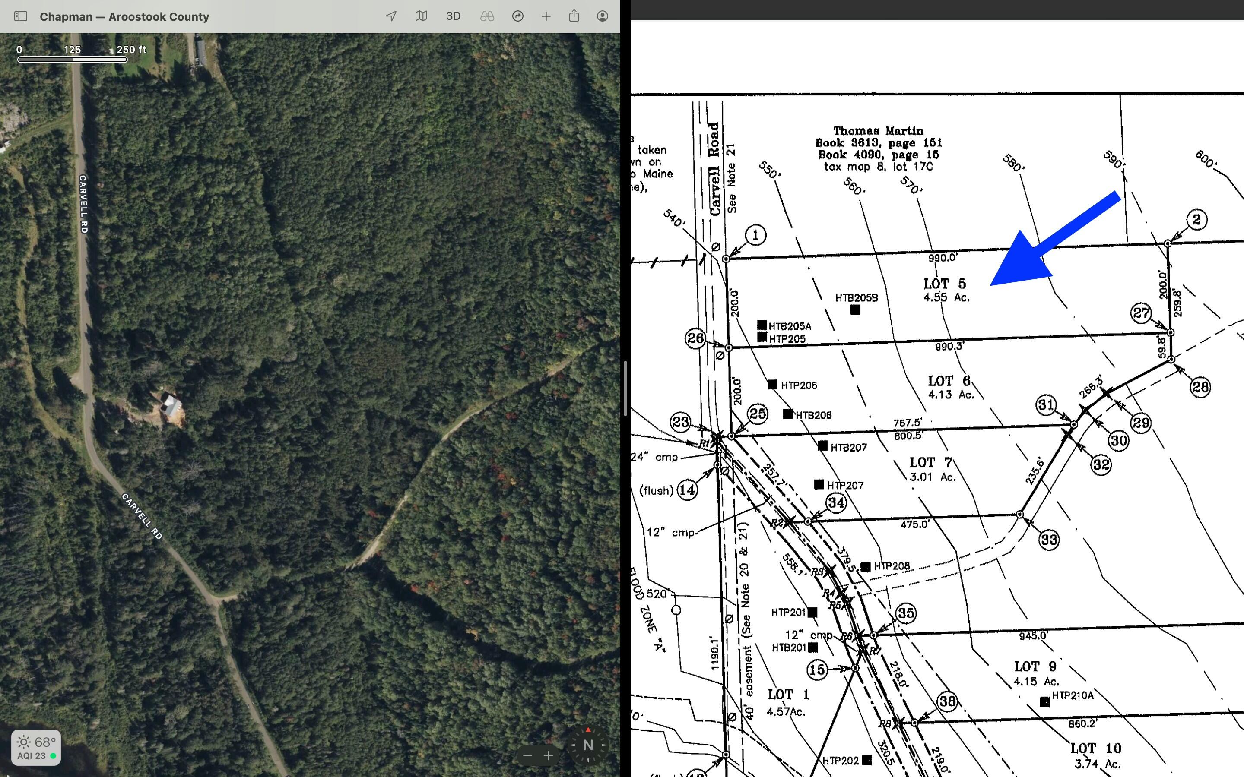Click survey point circle 2
This screenshot has height=777, width=1244.
pyautogui.click(x=1197, y=220)
